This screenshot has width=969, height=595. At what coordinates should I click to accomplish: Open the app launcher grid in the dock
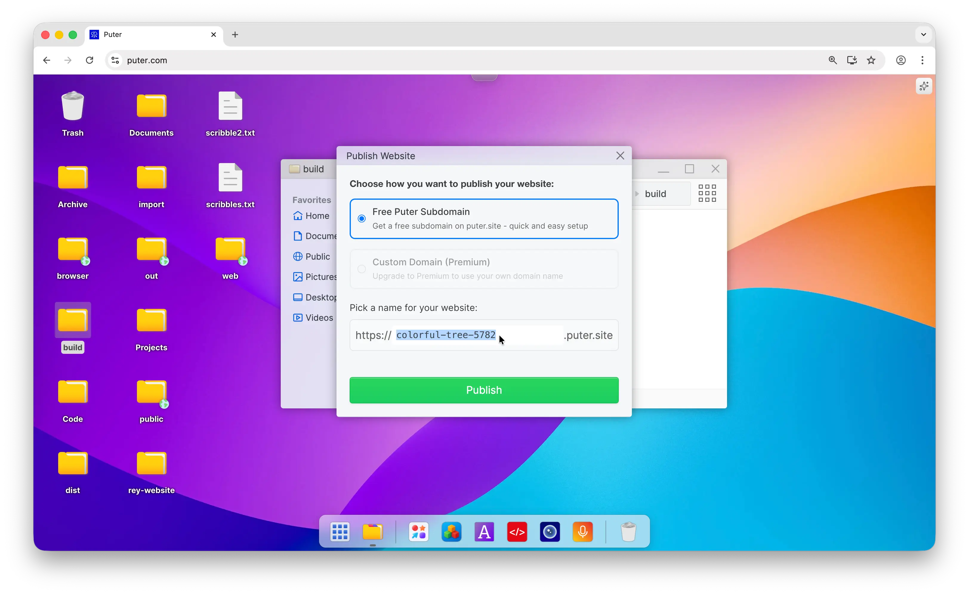coord(340,532)
